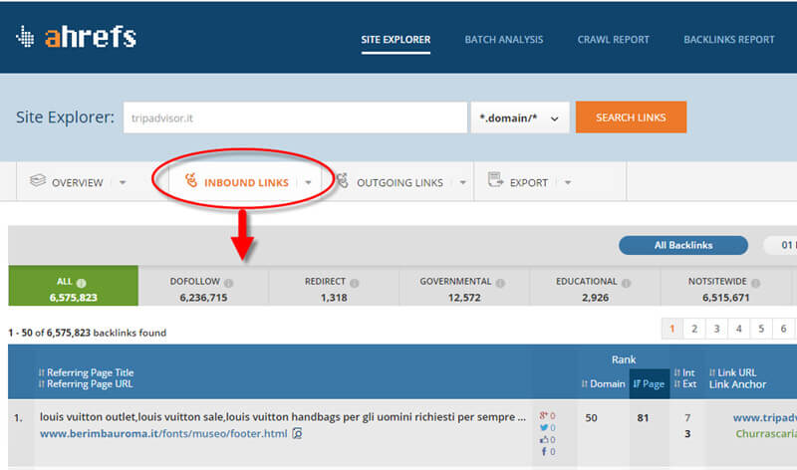
Task: Expand the Overview dropdown arrow
Action: (x=123, y=183)
